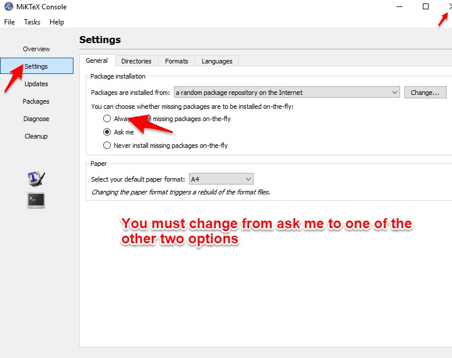Open the package repository source dropdown
This screenshot has height=358, width=452.
point(286,93)
